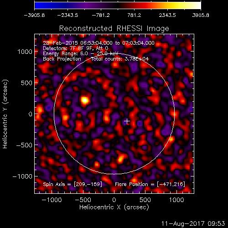228x228 pixels.
Task: Select the blue end of the colorbar
Action: click(x=38, y=5)
